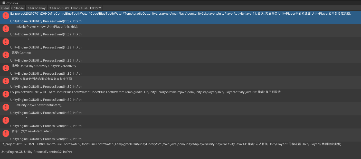Click the error icon next to 'mUnityPlayer = new UnityPlayer'

coord(6,29)
